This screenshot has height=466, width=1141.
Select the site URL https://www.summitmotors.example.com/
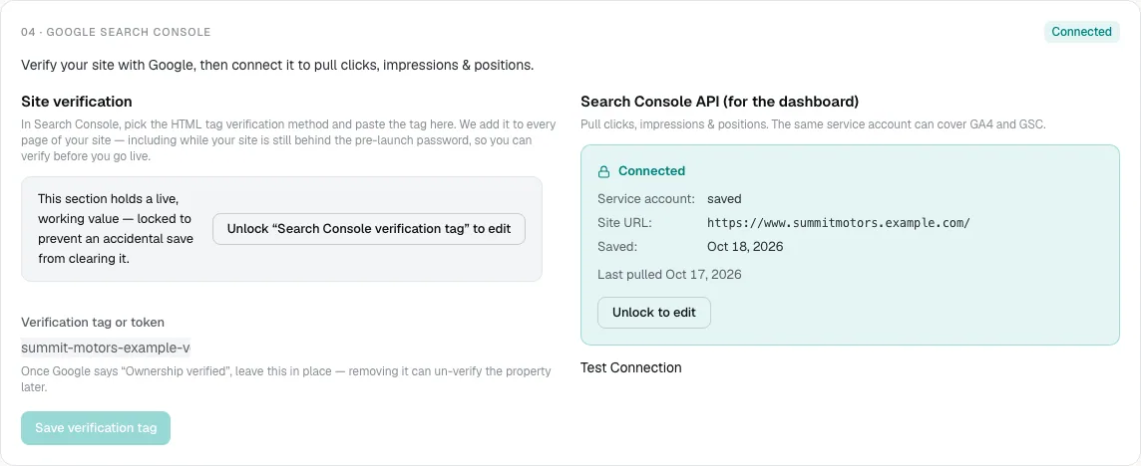click(839, 222)
